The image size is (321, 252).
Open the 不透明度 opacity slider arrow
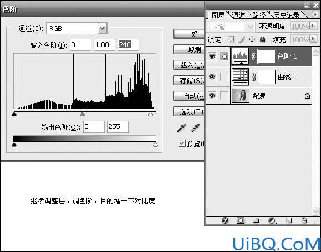[313, 26]
